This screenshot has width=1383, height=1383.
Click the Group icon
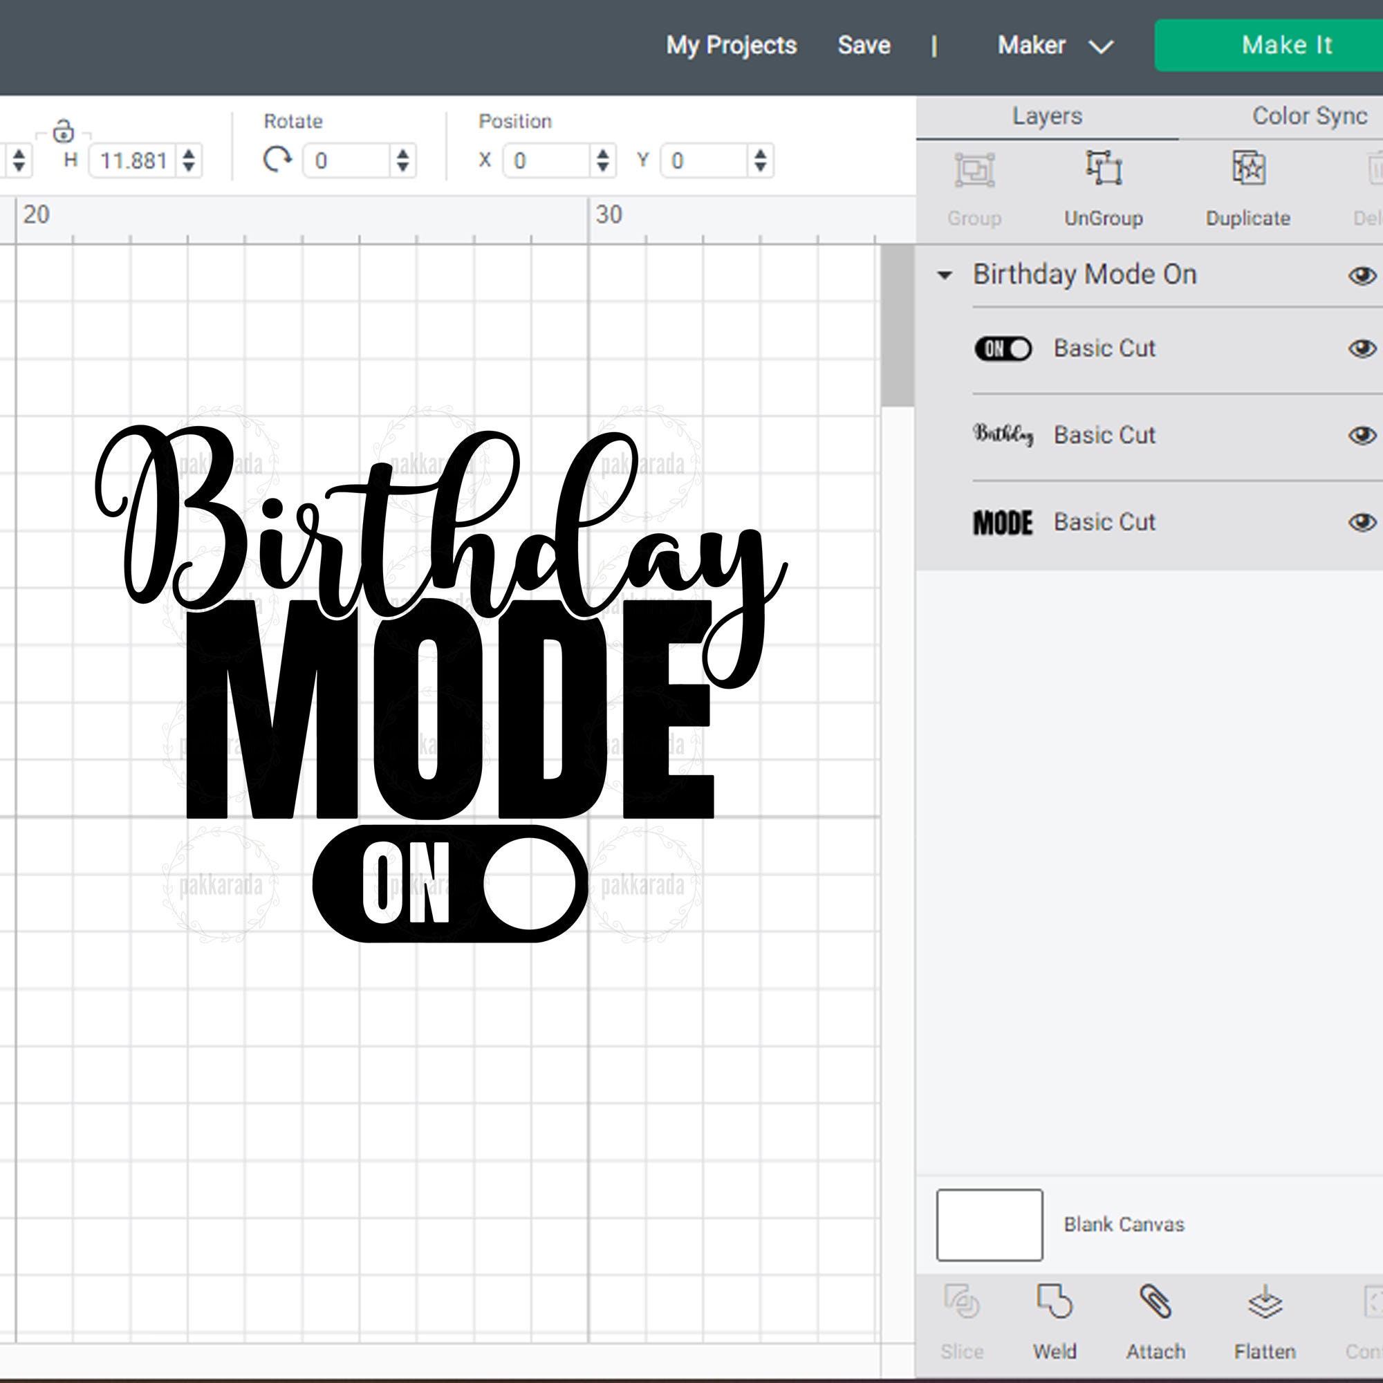[x=975, y=169]
